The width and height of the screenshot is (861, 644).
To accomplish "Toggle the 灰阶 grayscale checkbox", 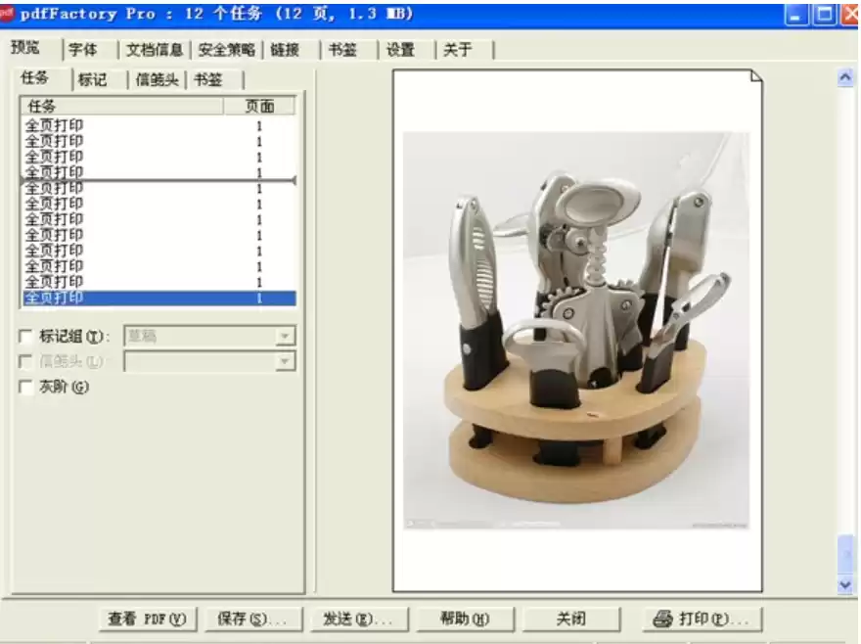I will click(26, 388).
